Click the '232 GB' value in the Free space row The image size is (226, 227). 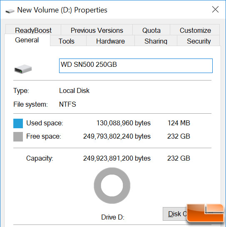point(179,137)
